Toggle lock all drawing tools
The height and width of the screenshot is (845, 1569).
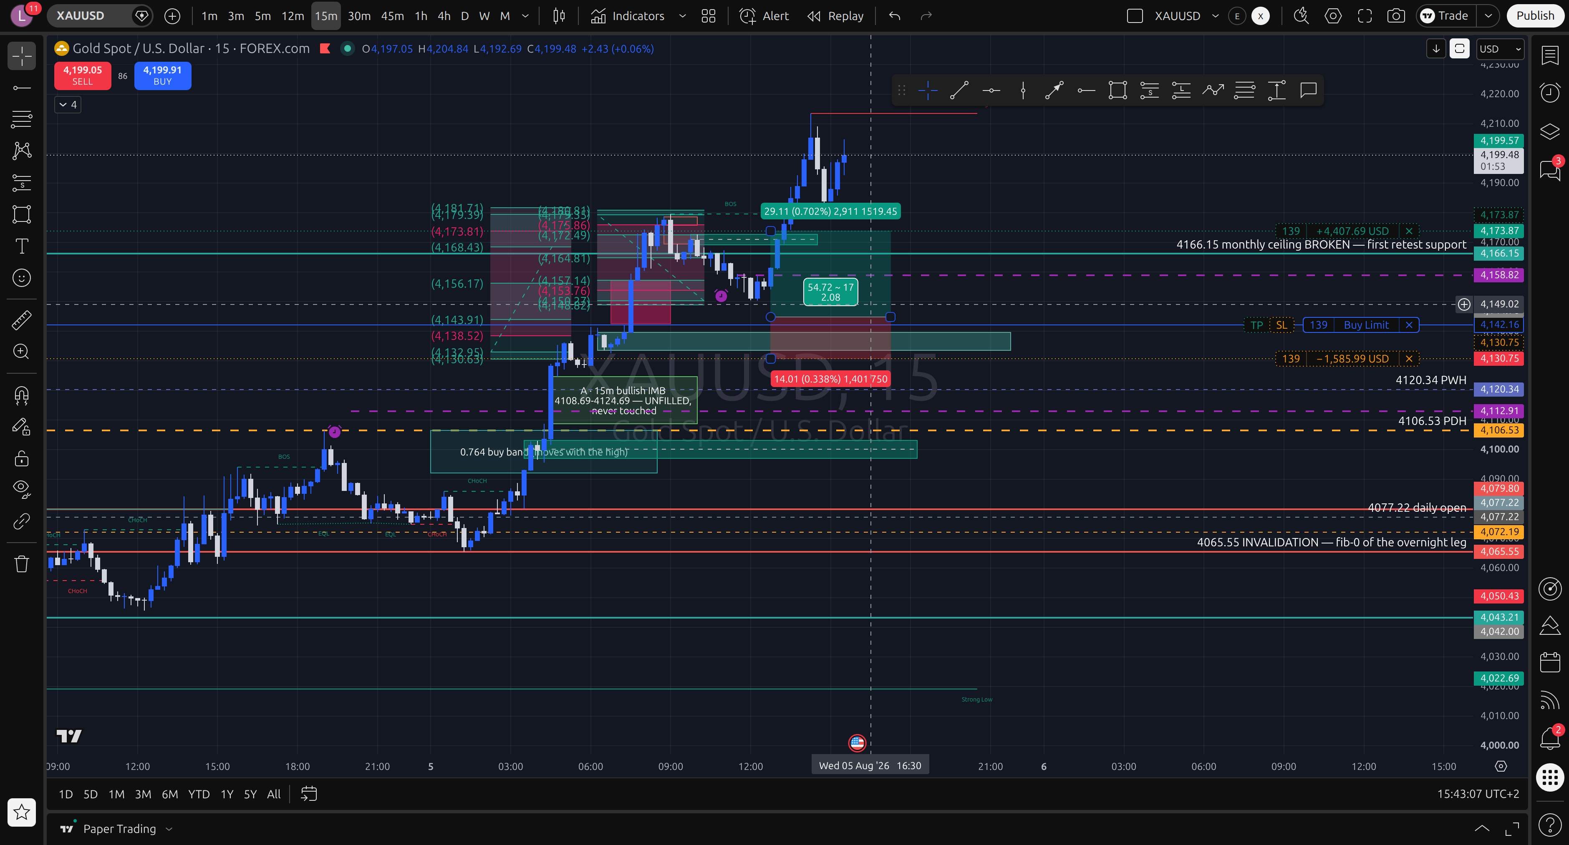tap(22, 458)
